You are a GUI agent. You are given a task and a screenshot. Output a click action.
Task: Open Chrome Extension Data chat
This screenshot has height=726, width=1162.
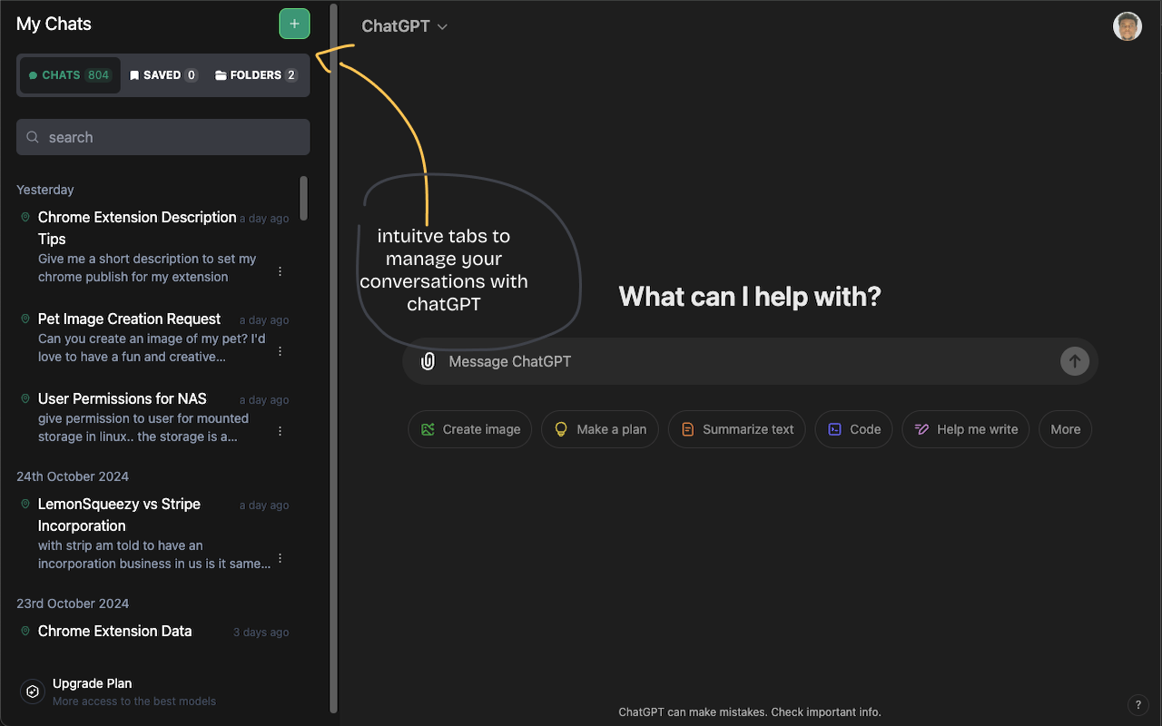[x=114, y=631]
